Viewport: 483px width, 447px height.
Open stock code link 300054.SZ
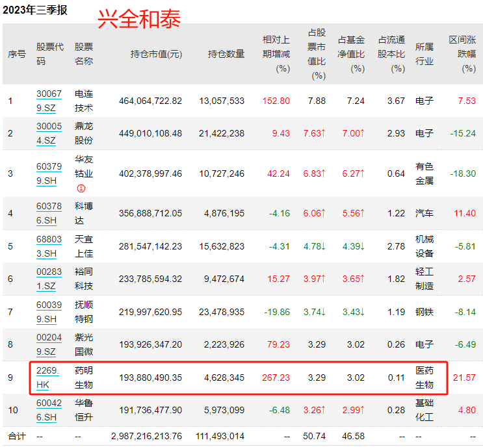[49, 133]
